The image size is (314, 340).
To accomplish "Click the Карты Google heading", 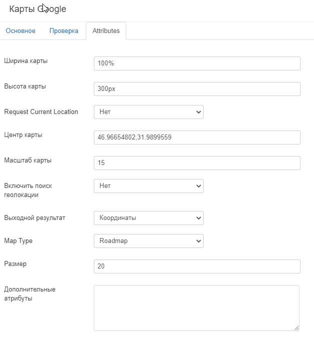I will point(37,9).
